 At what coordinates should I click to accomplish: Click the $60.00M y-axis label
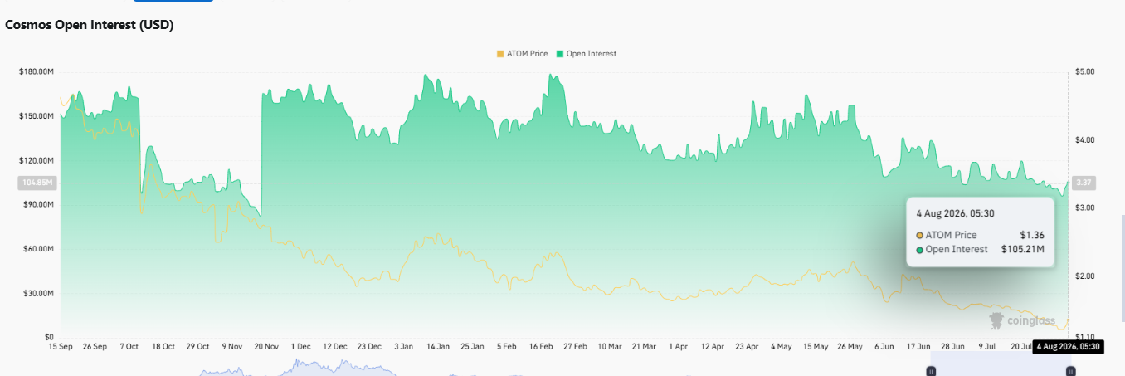click(x=38, y=249)
